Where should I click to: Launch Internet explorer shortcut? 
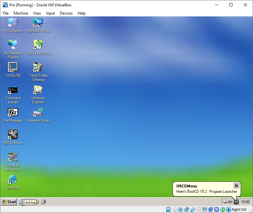(13, 182)
